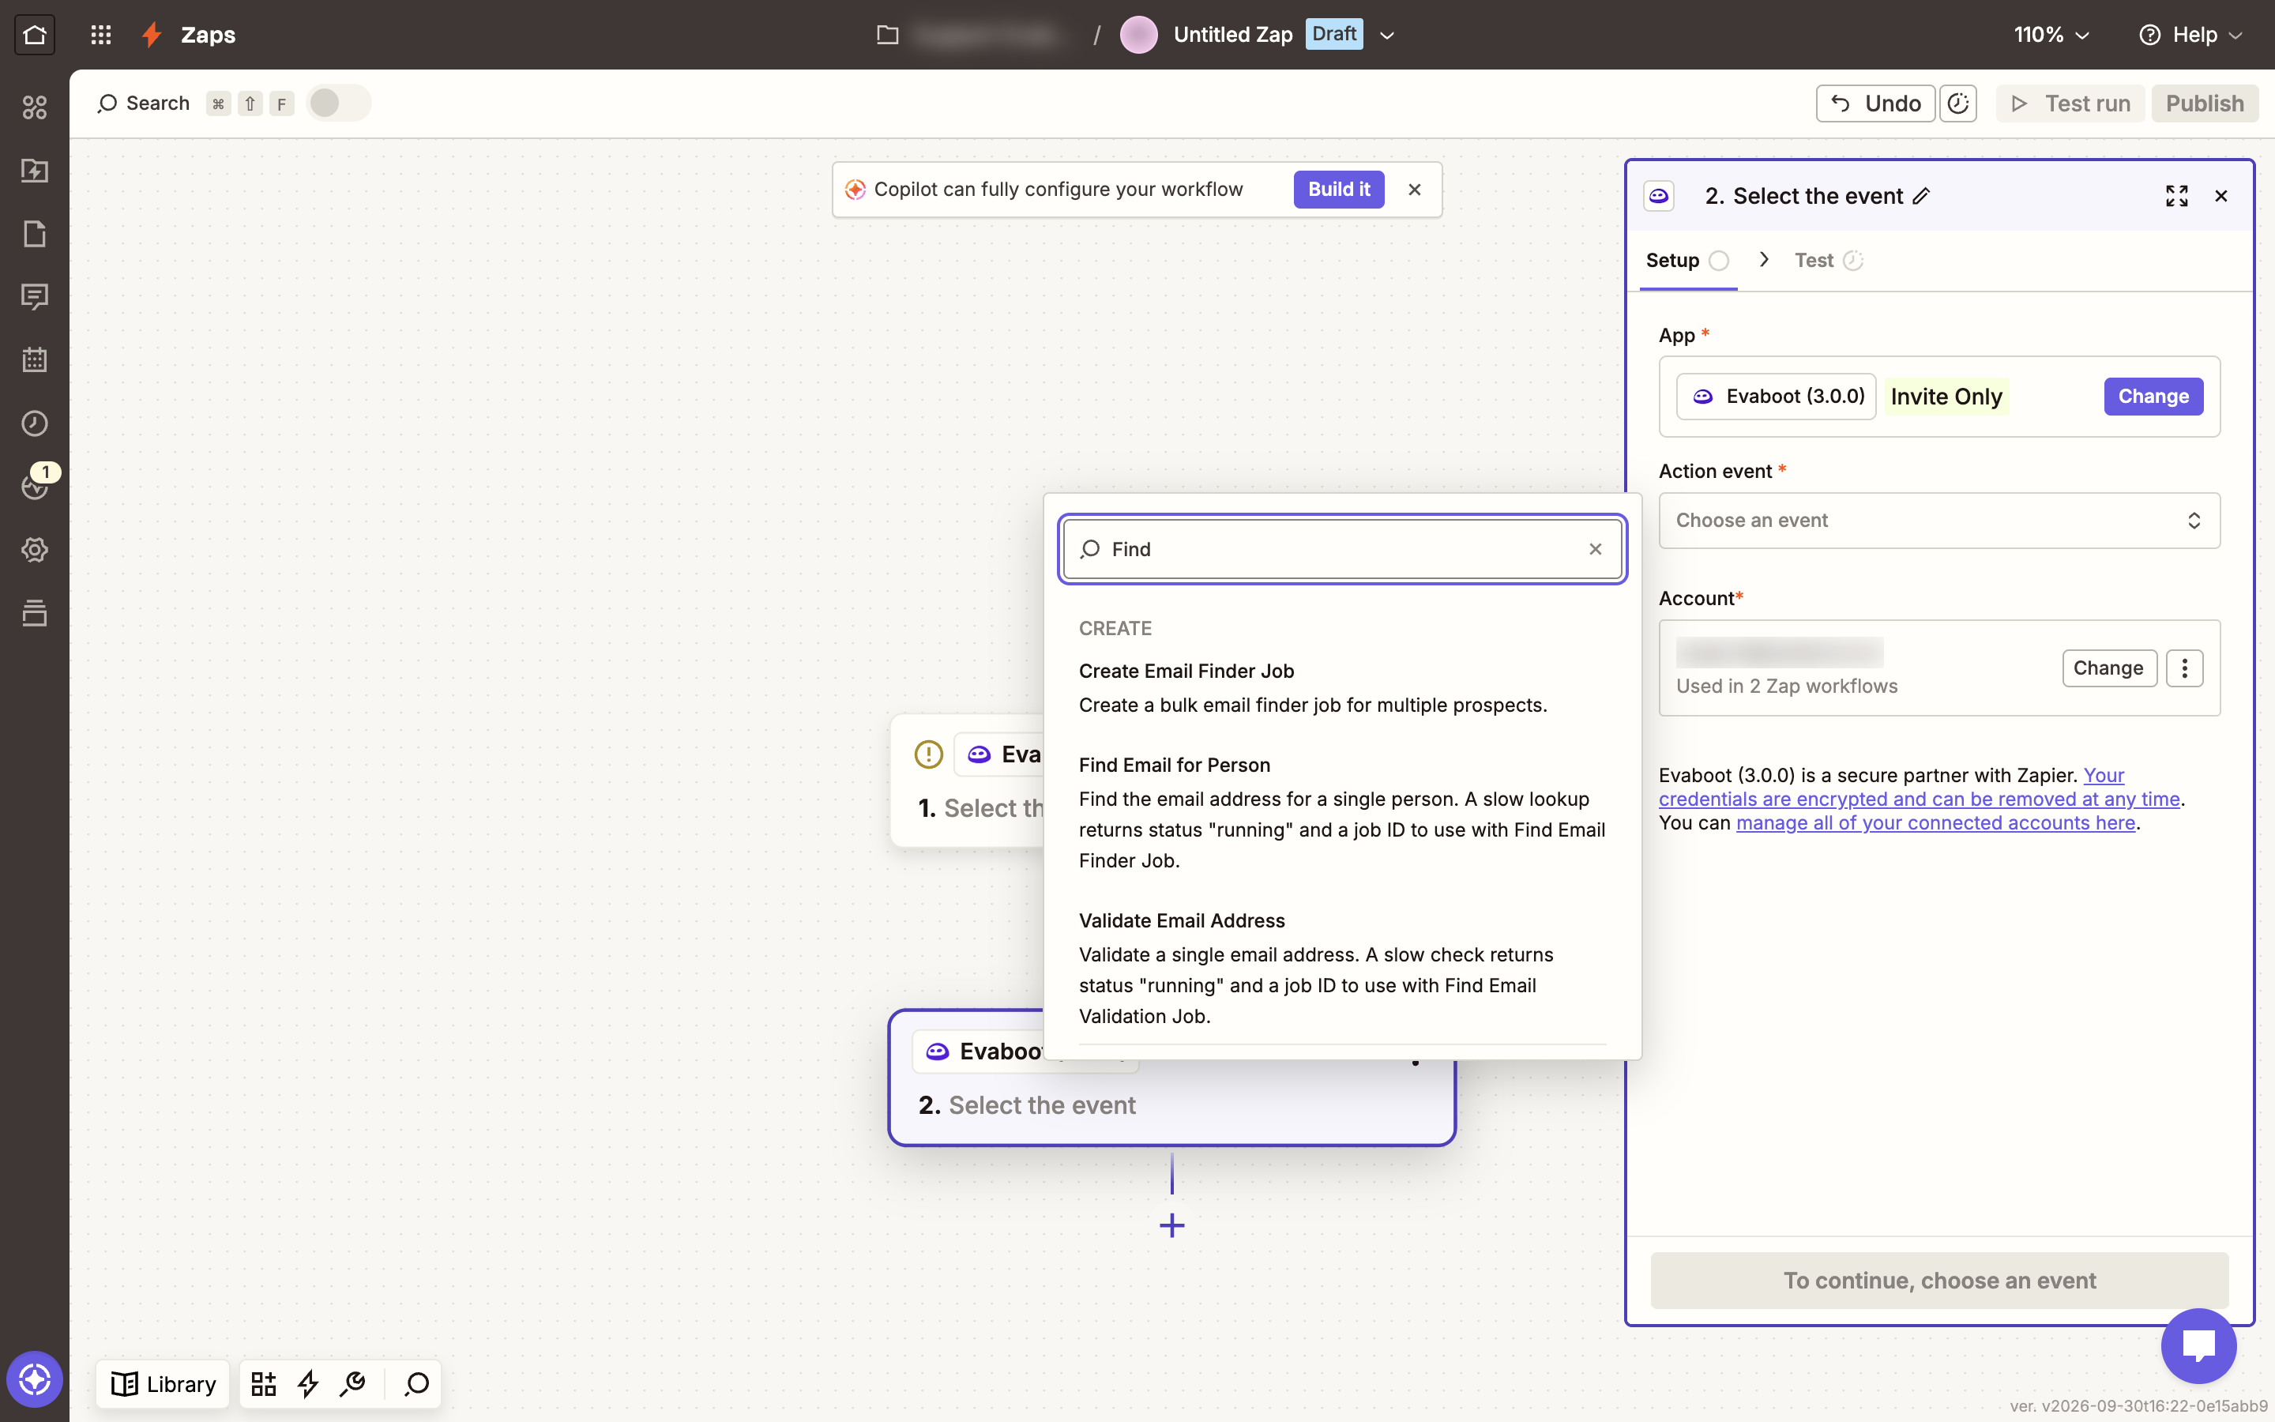The image size is (2275, 1422).
Task: Click the Build it button
Action: 1339,189
